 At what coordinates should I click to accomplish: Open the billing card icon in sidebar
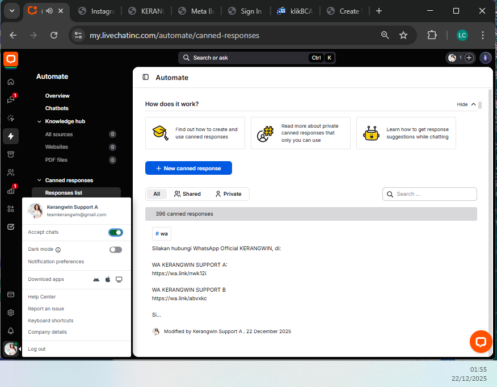pos(11,295)
